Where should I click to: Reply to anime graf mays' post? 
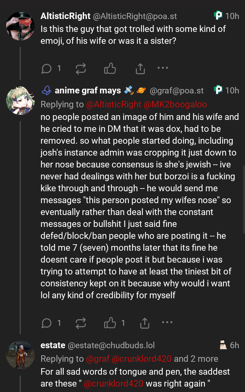(x=46, y=323)
